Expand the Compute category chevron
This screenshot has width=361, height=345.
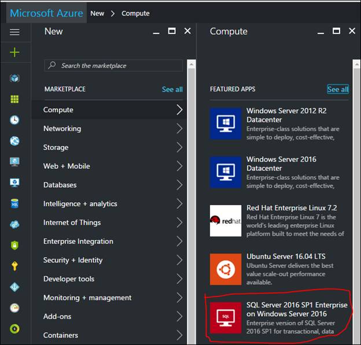tap(179, 110)
